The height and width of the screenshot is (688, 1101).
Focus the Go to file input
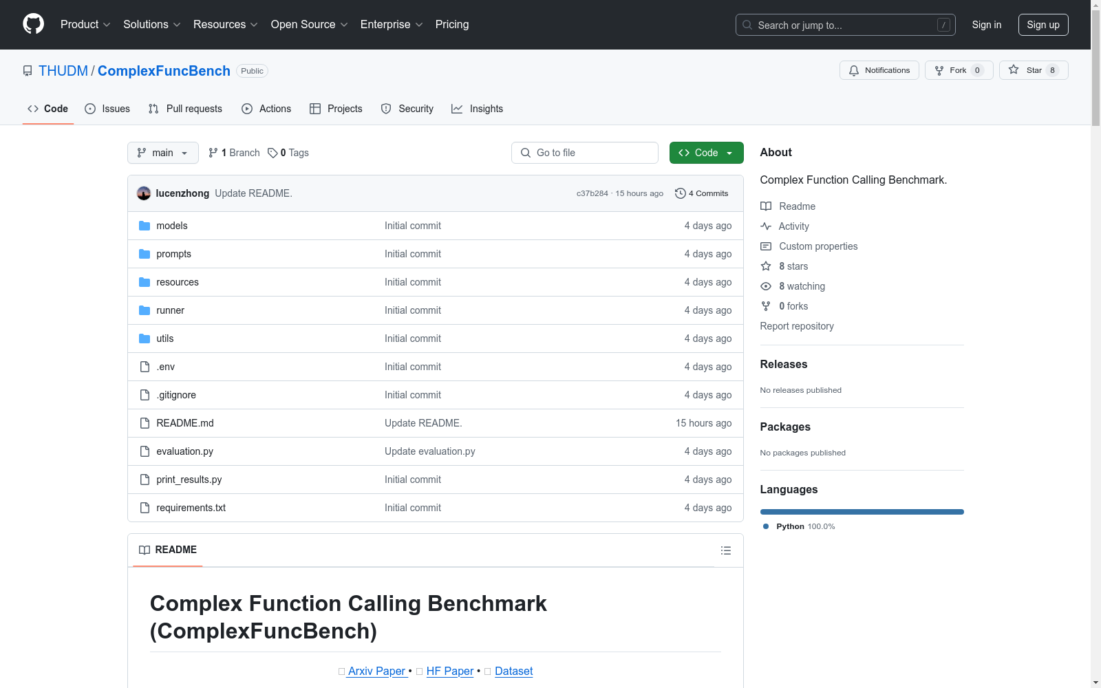tap(585, 153)
